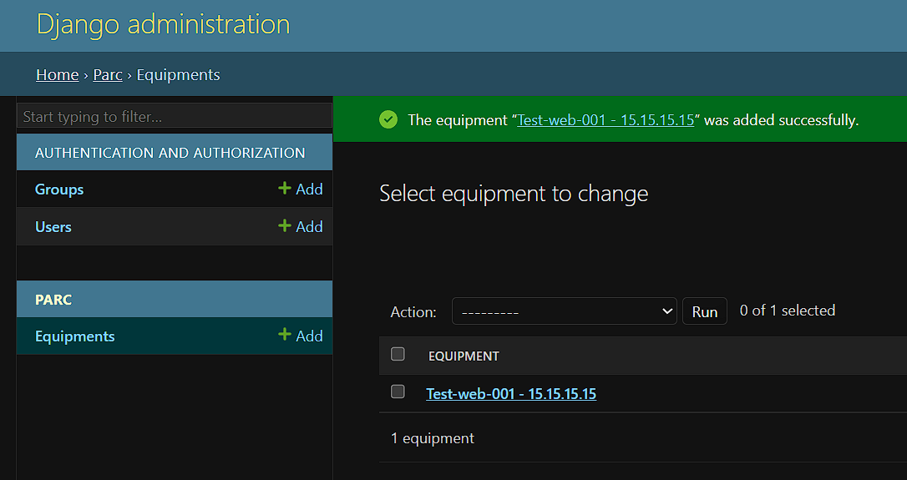This screenshot has width=907, height=480.
Task: Open the Groups link in the sidebar
Action: (x=59, y=189)
